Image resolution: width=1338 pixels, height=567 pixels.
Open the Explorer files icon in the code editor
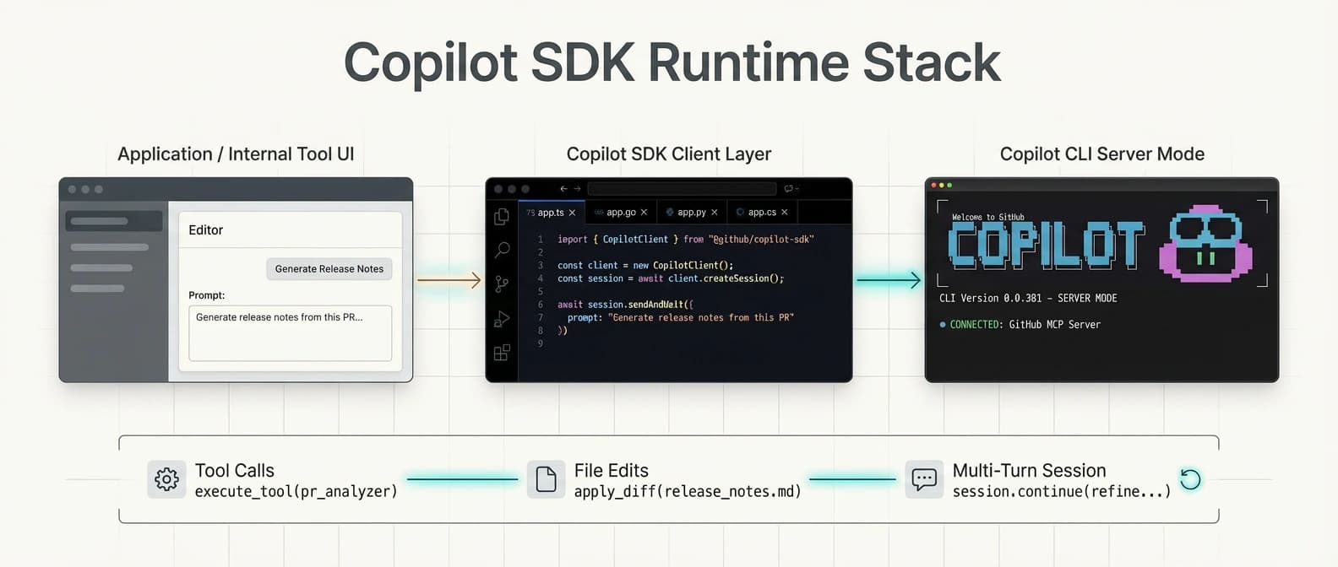coord(502,216)
